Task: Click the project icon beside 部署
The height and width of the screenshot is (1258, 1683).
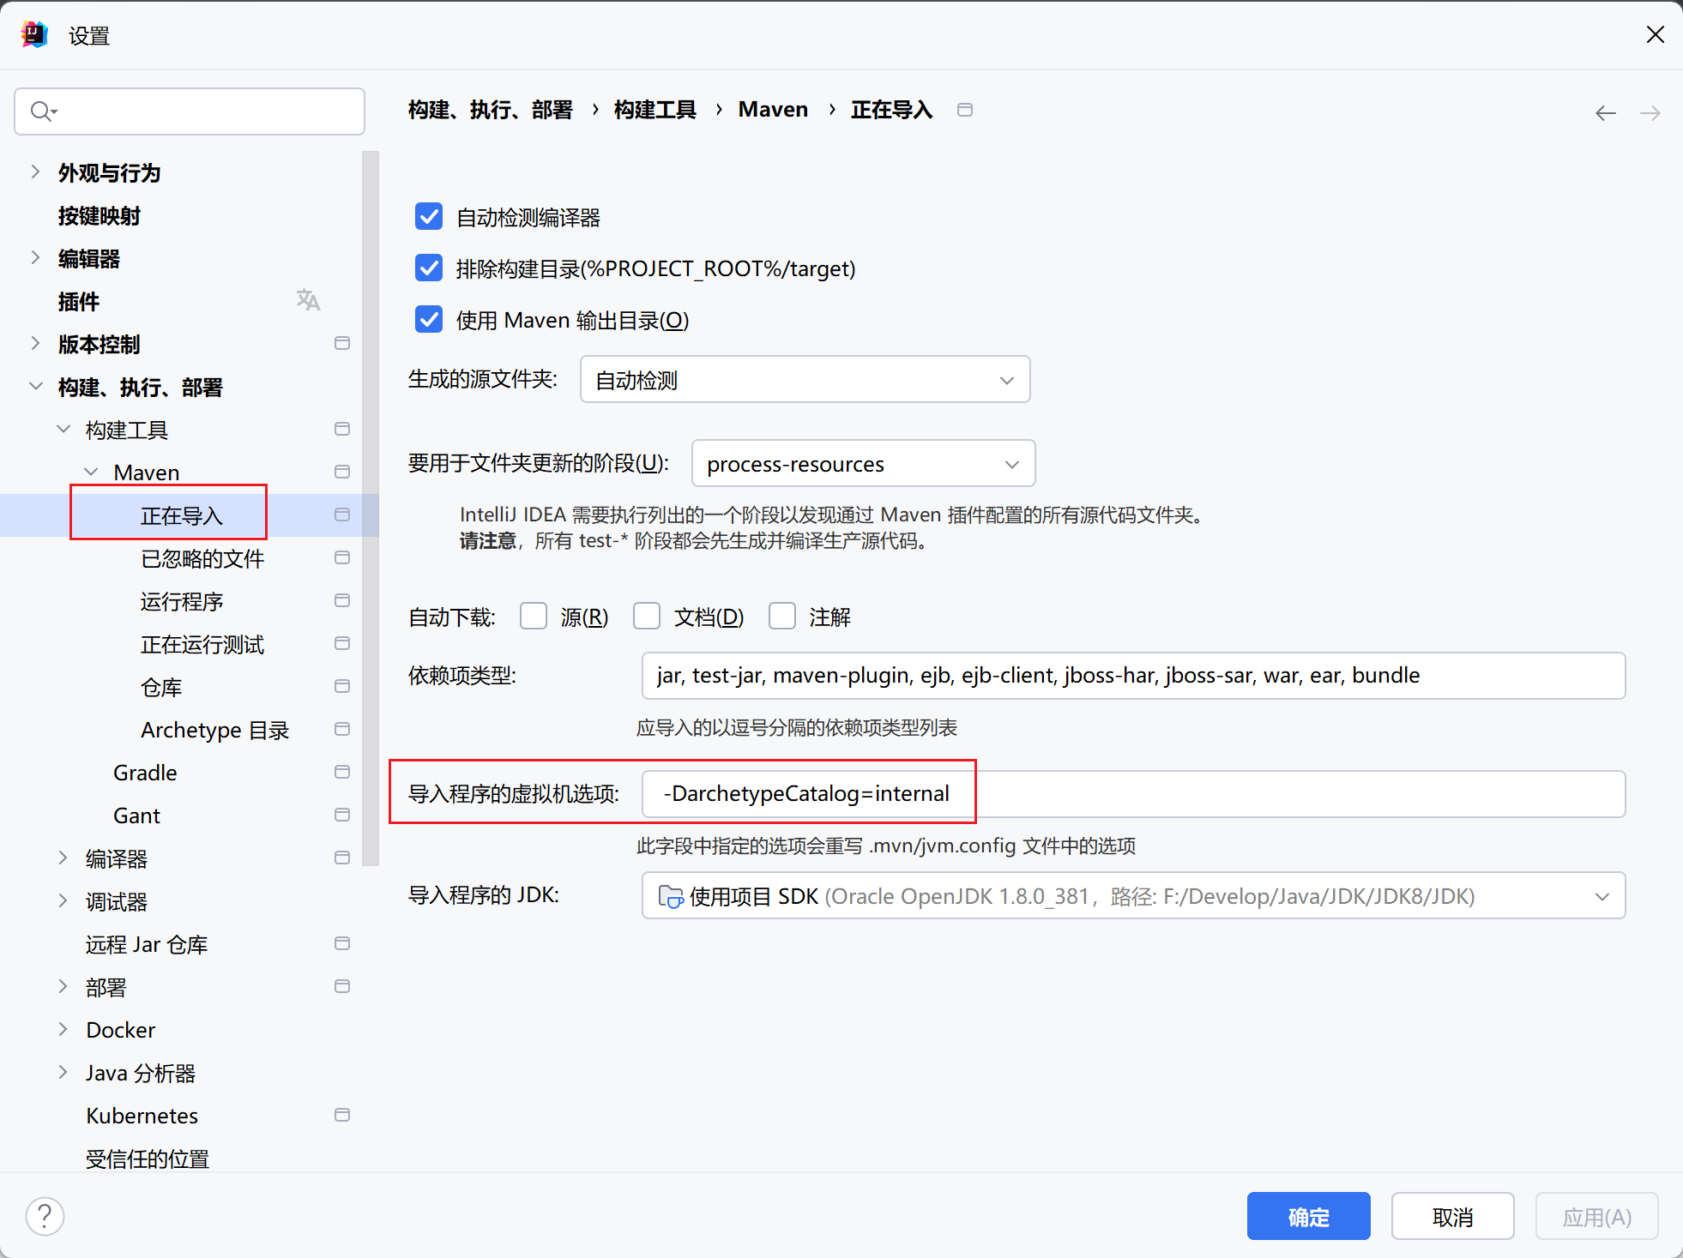Action: click(342, 986)
